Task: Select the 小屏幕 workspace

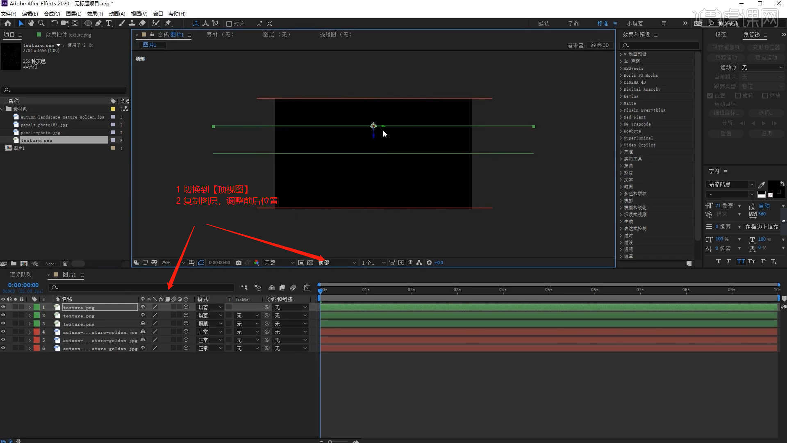Action: [635, 23]
